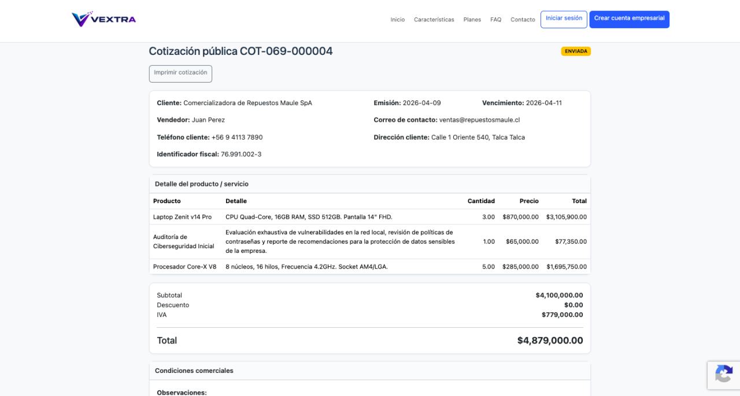Click Crear cuenta empresarial button
The width and height of the screenshot is (740, 396).
point(630,19)
